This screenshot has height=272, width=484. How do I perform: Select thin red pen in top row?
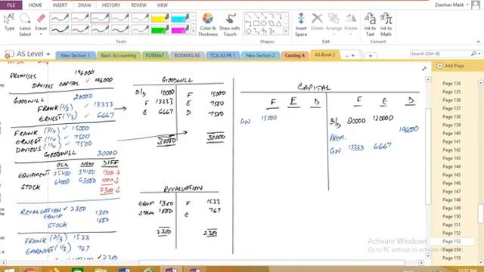point(80,18)
